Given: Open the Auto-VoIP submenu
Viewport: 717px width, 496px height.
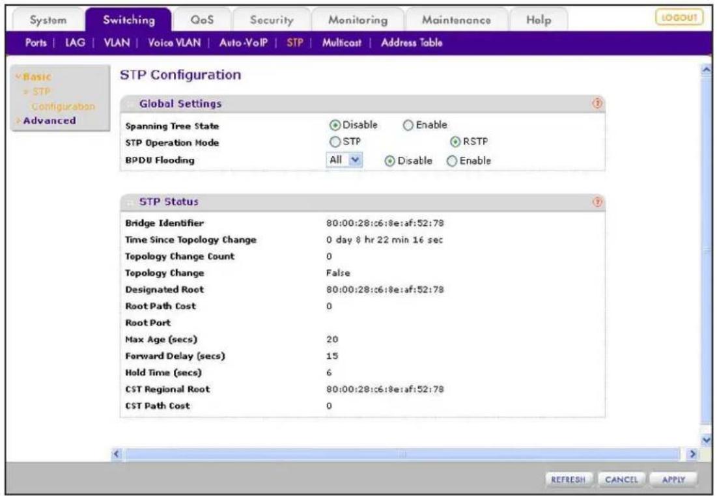Looking at the screenshot, I should pos(244,43).
